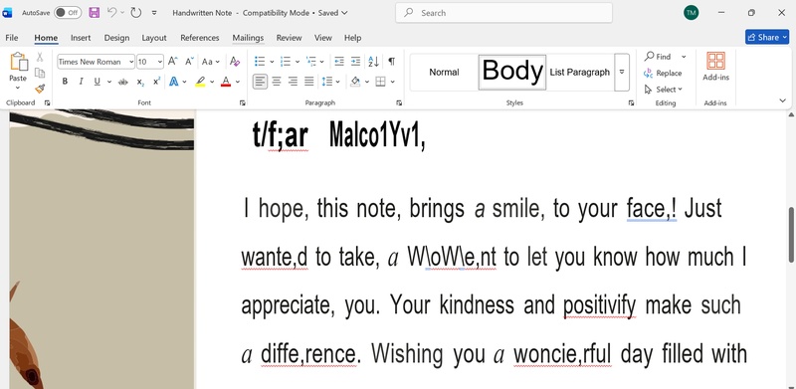The height and width of the screenshot is (389, 796).
Task: Open the Select dropdown menu
Action: (x=664, y=90)
